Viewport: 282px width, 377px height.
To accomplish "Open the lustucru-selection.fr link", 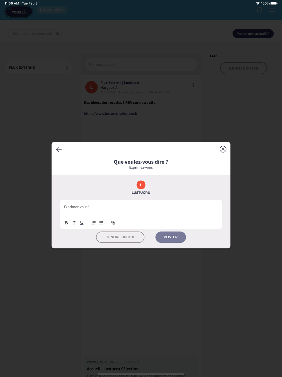I will (x=111, y=114).
